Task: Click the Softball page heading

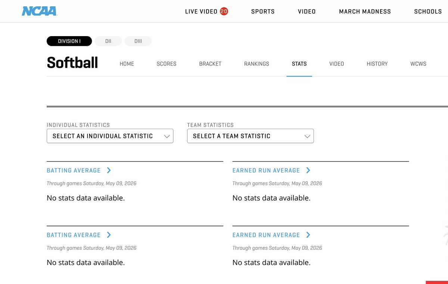Action: (x=72, y=63)
